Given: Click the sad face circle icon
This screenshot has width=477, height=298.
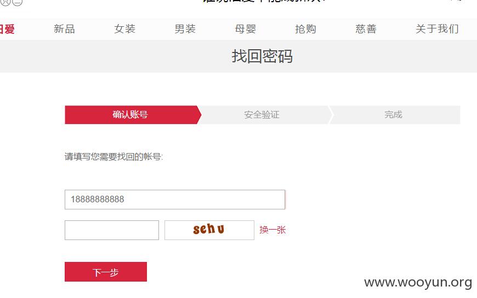Looking at the screenshot, I should pos(6,2).
